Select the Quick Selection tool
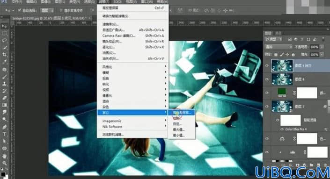The height and width of the screenshot is (179, 330). [4, 48]
